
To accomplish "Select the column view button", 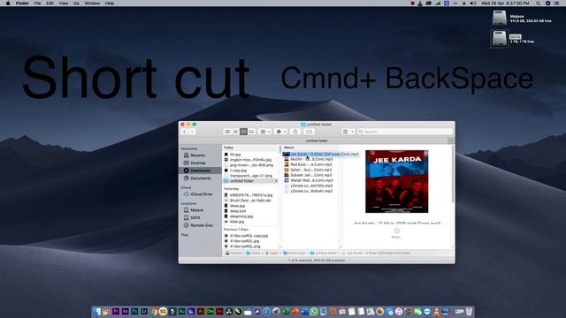I will pos(243,132).
